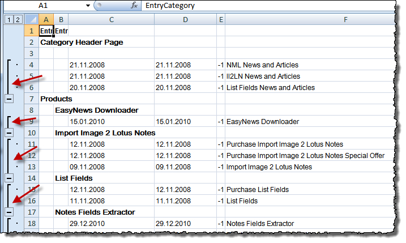Click outline level 1 button
Screen dimensions: 406x243
(9, 20)
